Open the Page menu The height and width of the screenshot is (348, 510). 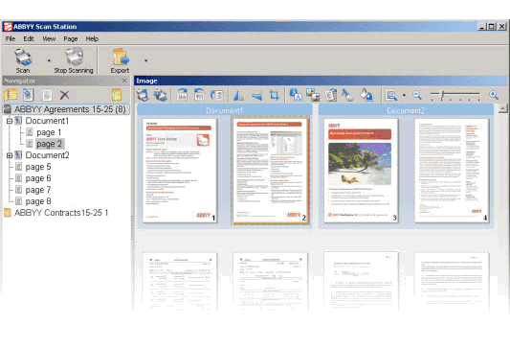[x=70, y=38]
